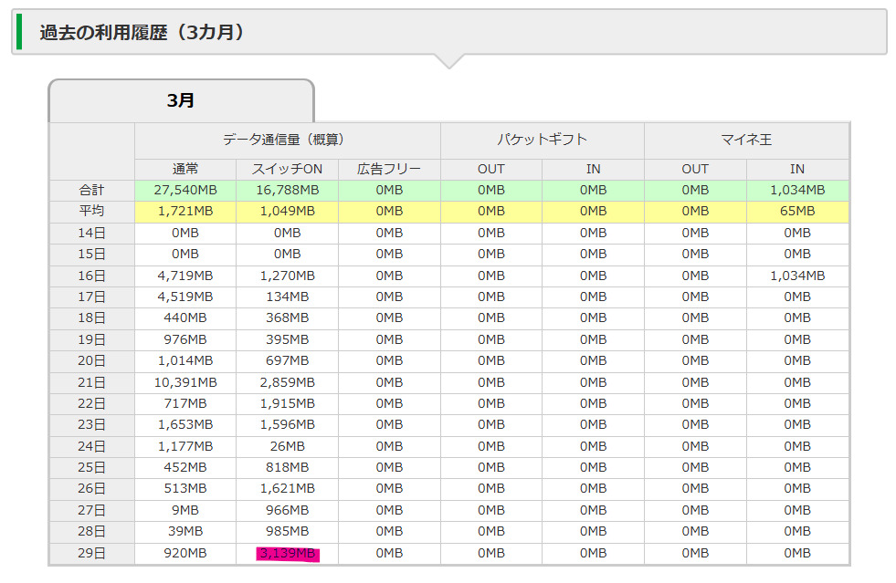Click the 通常 sub-header

(x=185, y=169)
